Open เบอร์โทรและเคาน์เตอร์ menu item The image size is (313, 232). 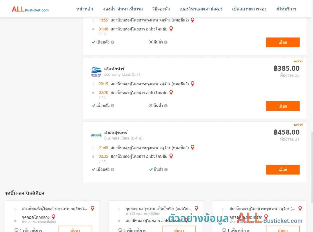tap(201, 9)
